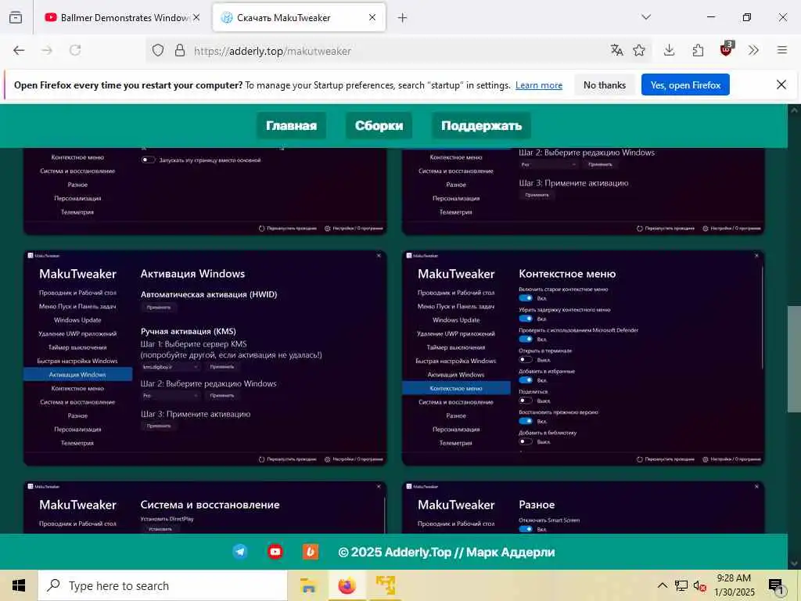
Task: Click the No thanks button
Action: coord(605,85)
